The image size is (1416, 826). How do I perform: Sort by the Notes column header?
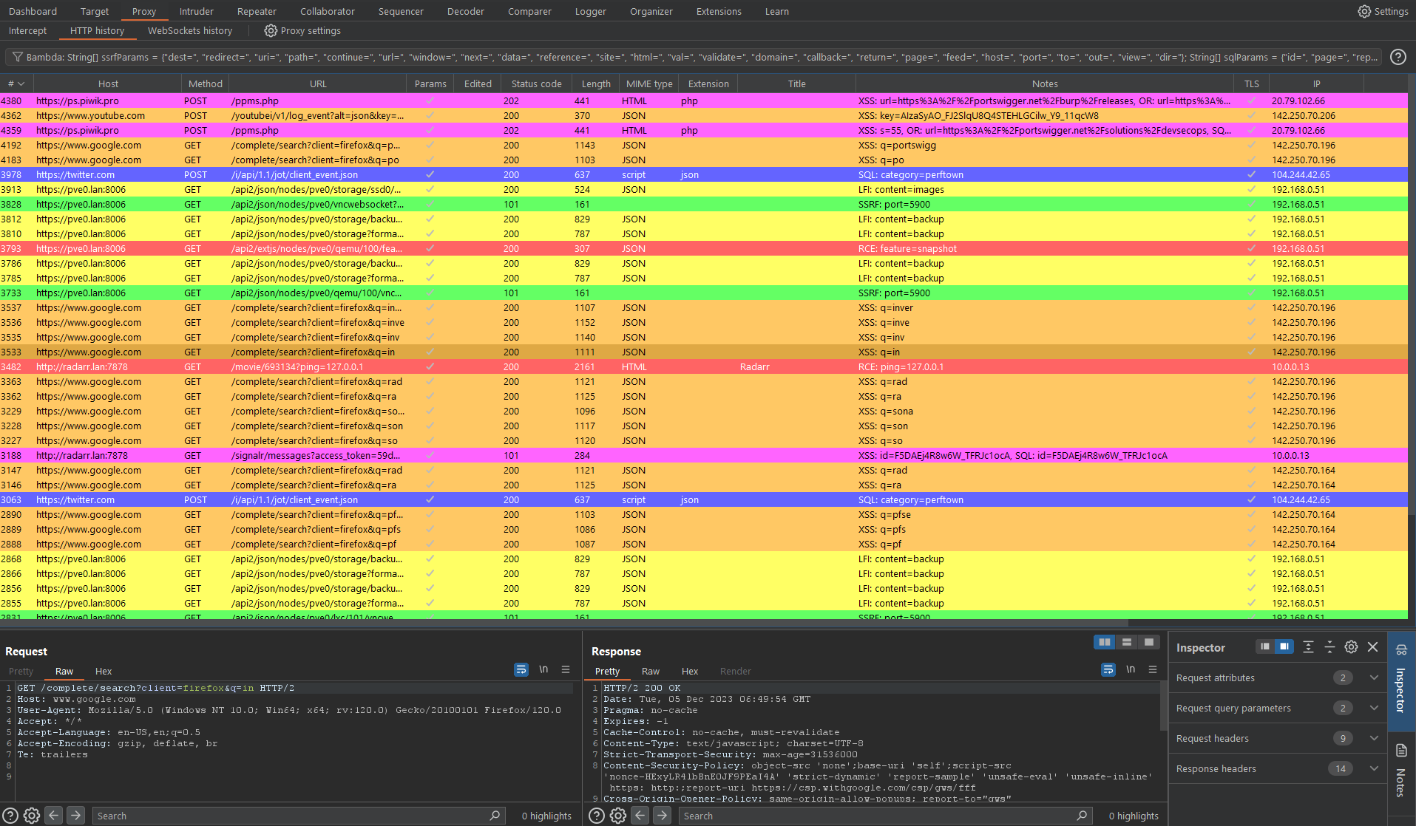[x=1044, y=83]
